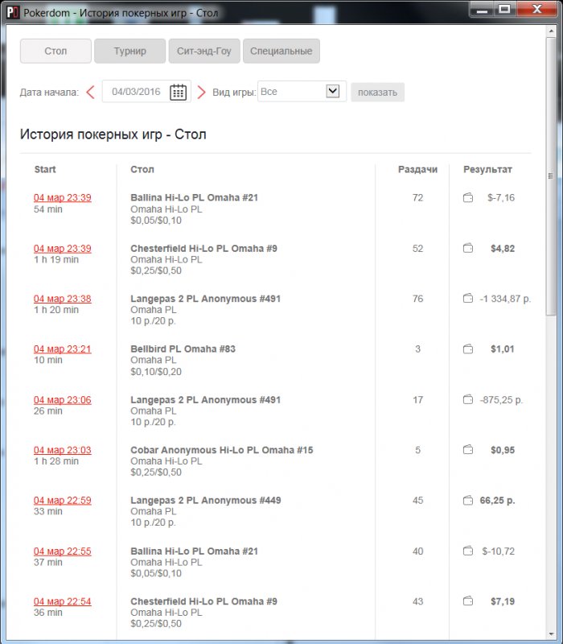Open the 04 мар 23:38 session link
This screenshot has height=644, width=563.
(x=63, y=299)
